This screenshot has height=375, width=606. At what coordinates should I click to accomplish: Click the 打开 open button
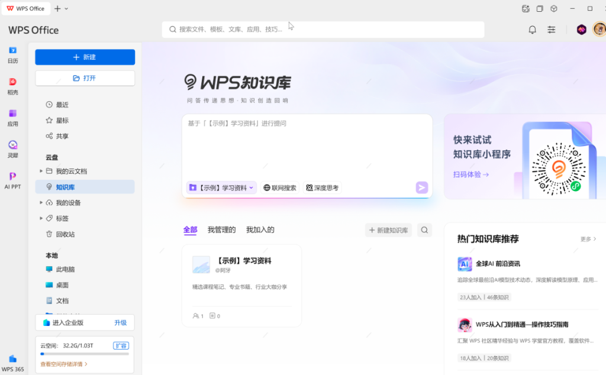(85, 78)
